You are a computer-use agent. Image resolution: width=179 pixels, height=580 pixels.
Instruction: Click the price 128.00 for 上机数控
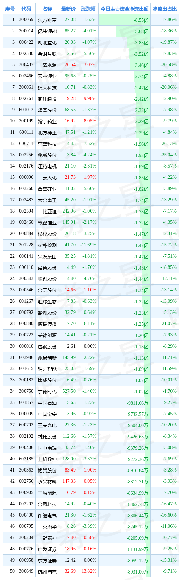point(69,459)
